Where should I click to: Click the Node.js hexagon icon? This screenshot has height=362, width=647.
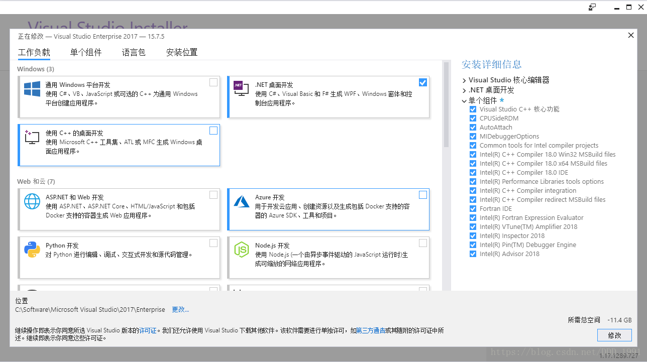click(242, 250)
